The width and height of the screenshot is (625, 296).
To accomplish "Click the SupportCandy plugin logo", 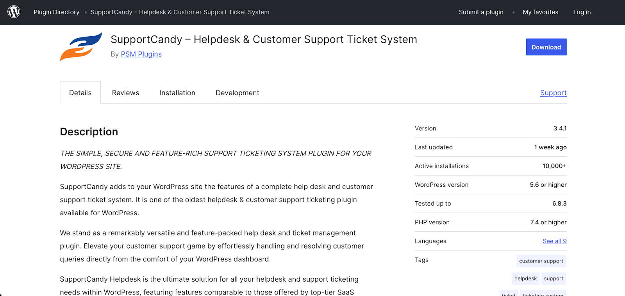I will tap(80, 46).
